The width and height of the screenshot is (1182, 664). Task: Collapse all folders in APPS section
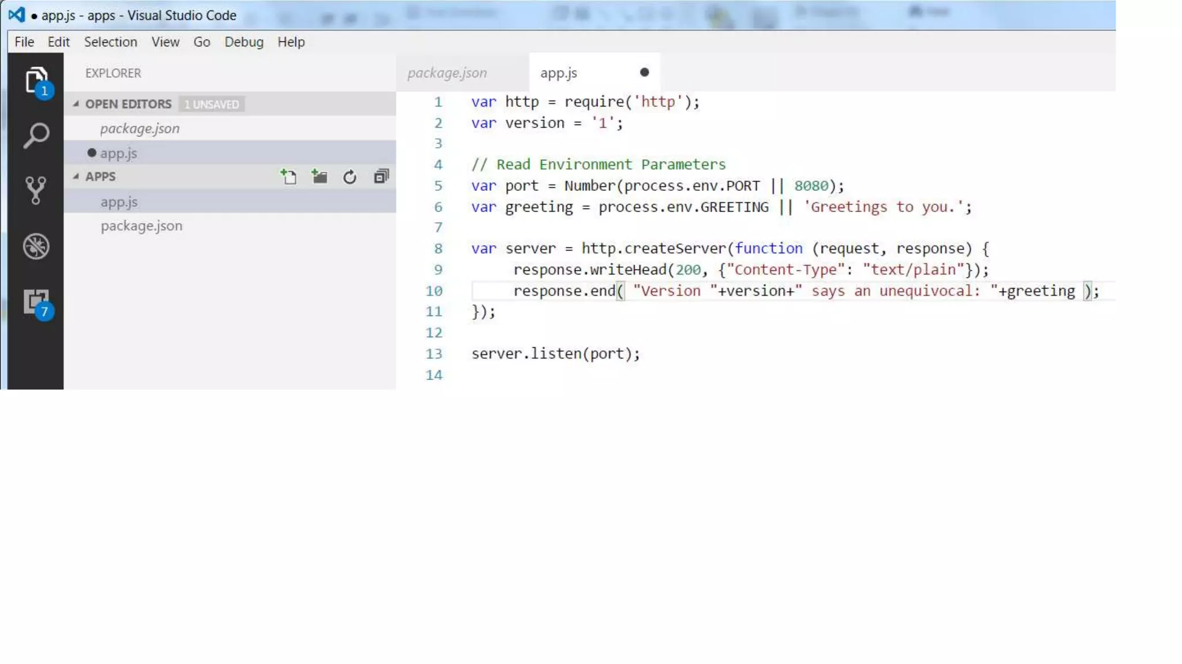tap(381, 177)
